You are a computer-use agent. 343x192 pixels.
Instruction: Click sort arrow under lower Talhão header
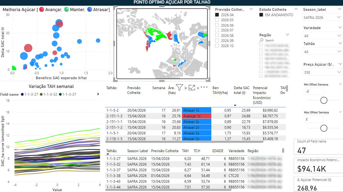pyautogui.click(x=108, y=154)
